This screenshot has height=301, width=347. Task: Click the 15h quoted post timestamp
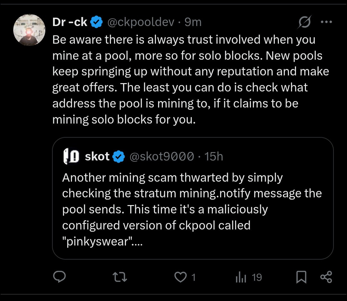214,157
